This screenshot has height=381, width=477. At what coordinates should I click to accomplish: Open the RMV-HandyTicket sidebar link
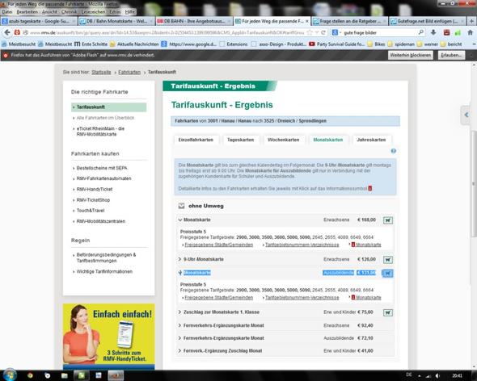(95, 189)
